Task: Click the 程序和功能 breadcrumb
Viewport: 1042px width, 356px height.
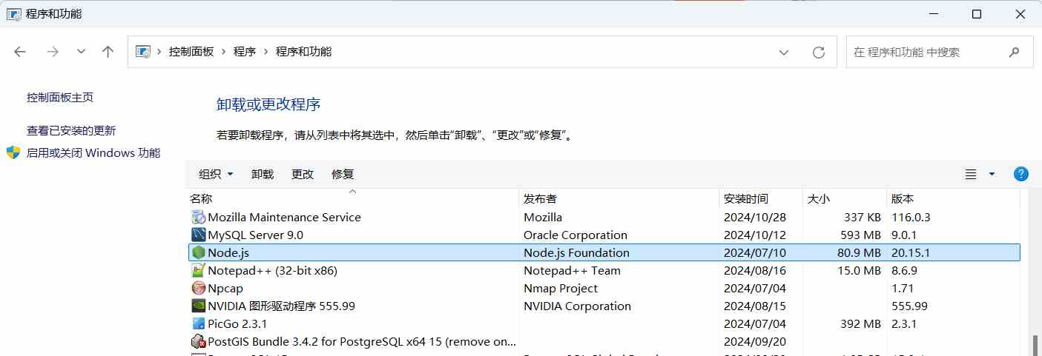Action: (304, 52)
